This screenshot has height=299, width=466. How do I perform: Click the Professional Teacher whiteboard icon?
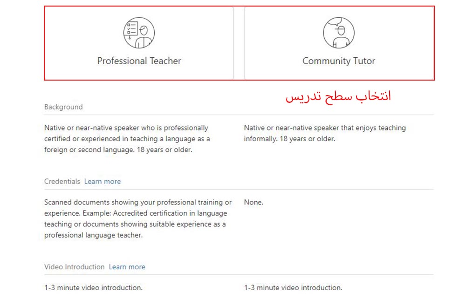pyautogui.click(x=139, y=33)
